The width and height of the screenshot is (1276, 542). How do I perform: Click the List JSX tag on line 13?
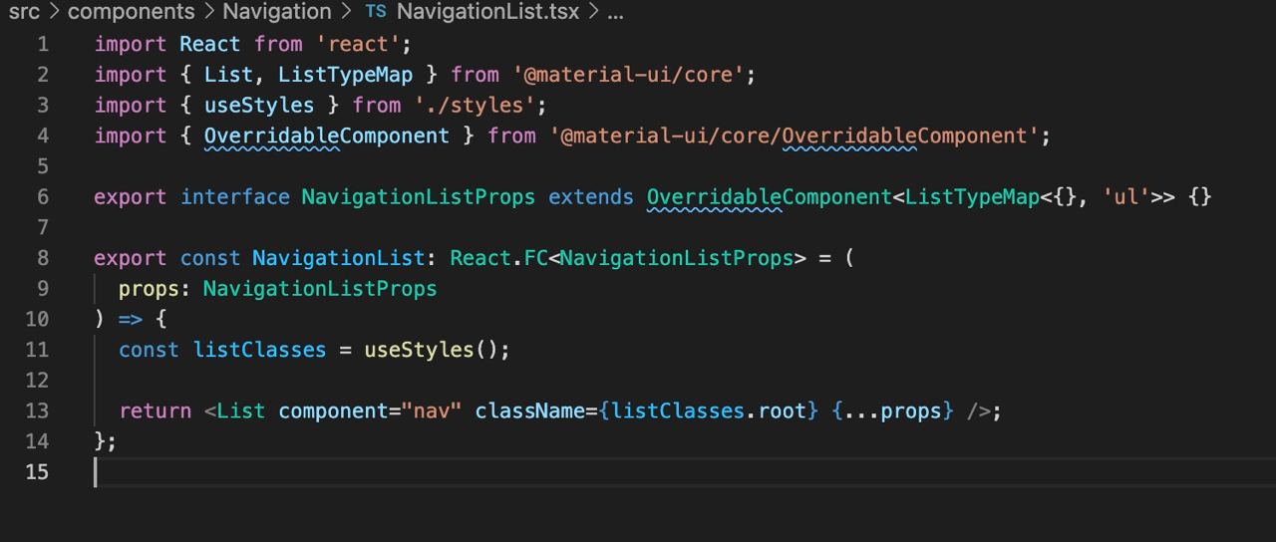241,410
